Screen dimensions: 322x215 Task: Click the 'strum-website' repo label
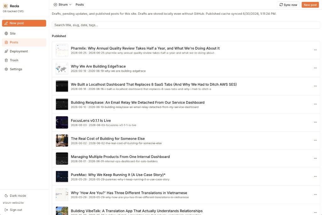point(13,203)
